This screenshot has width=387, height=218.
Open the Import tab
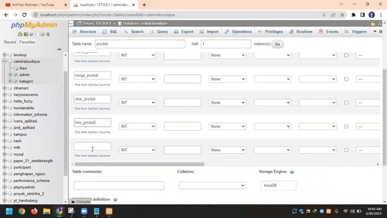209,31
